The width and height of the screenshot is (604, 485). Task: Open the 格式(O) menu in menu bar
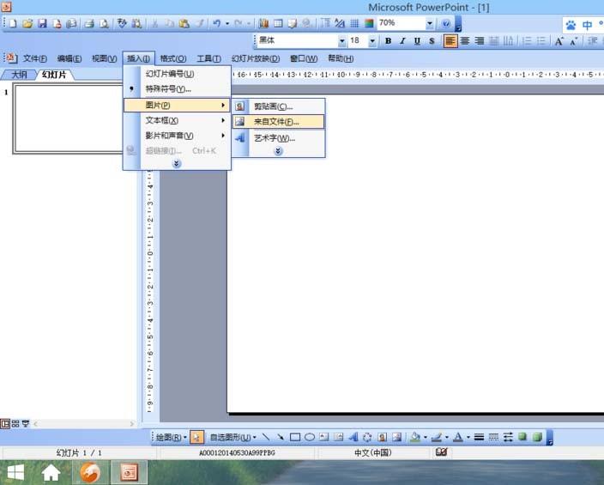(174, 58)
